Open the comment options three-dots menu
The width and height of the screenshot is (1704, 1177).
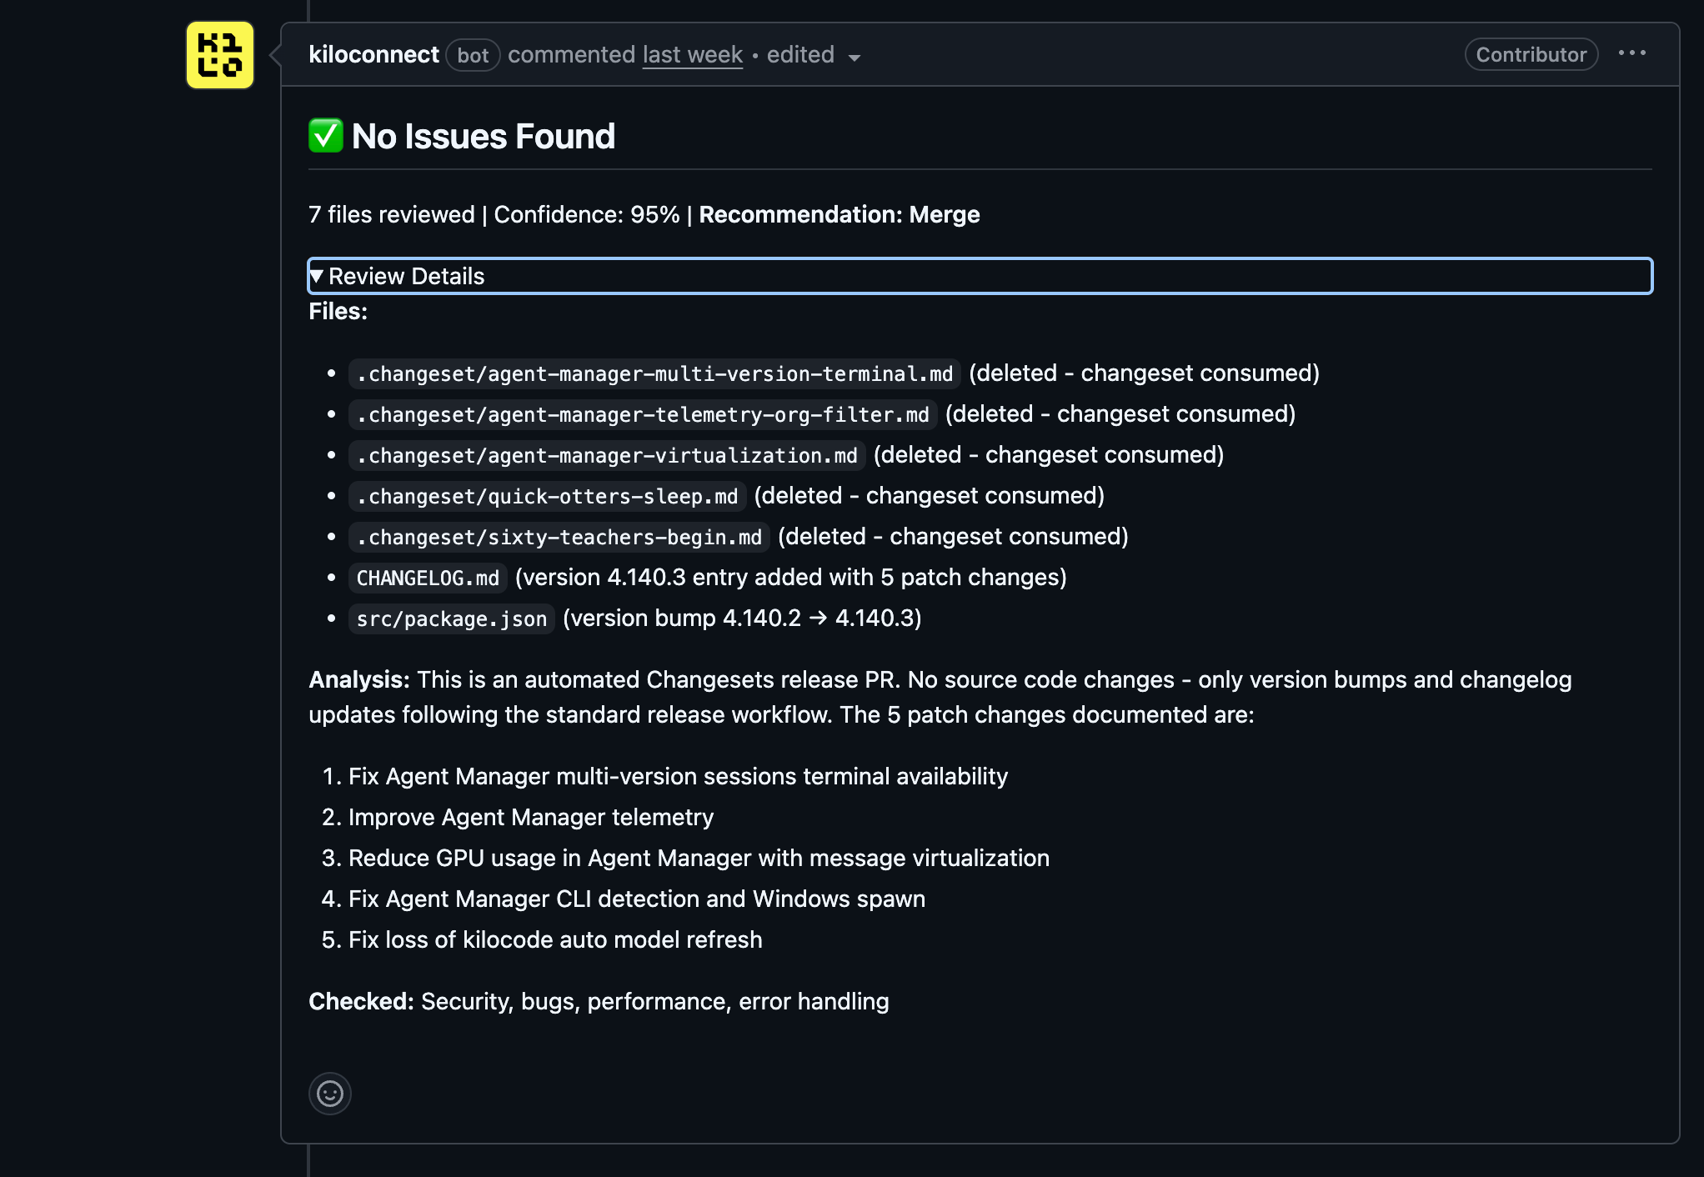(1631, 53)
